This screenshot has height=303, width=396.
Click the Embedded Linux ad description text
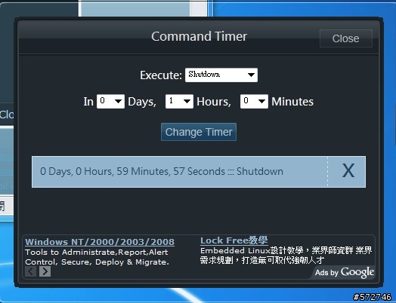click(x=286, y=256)
